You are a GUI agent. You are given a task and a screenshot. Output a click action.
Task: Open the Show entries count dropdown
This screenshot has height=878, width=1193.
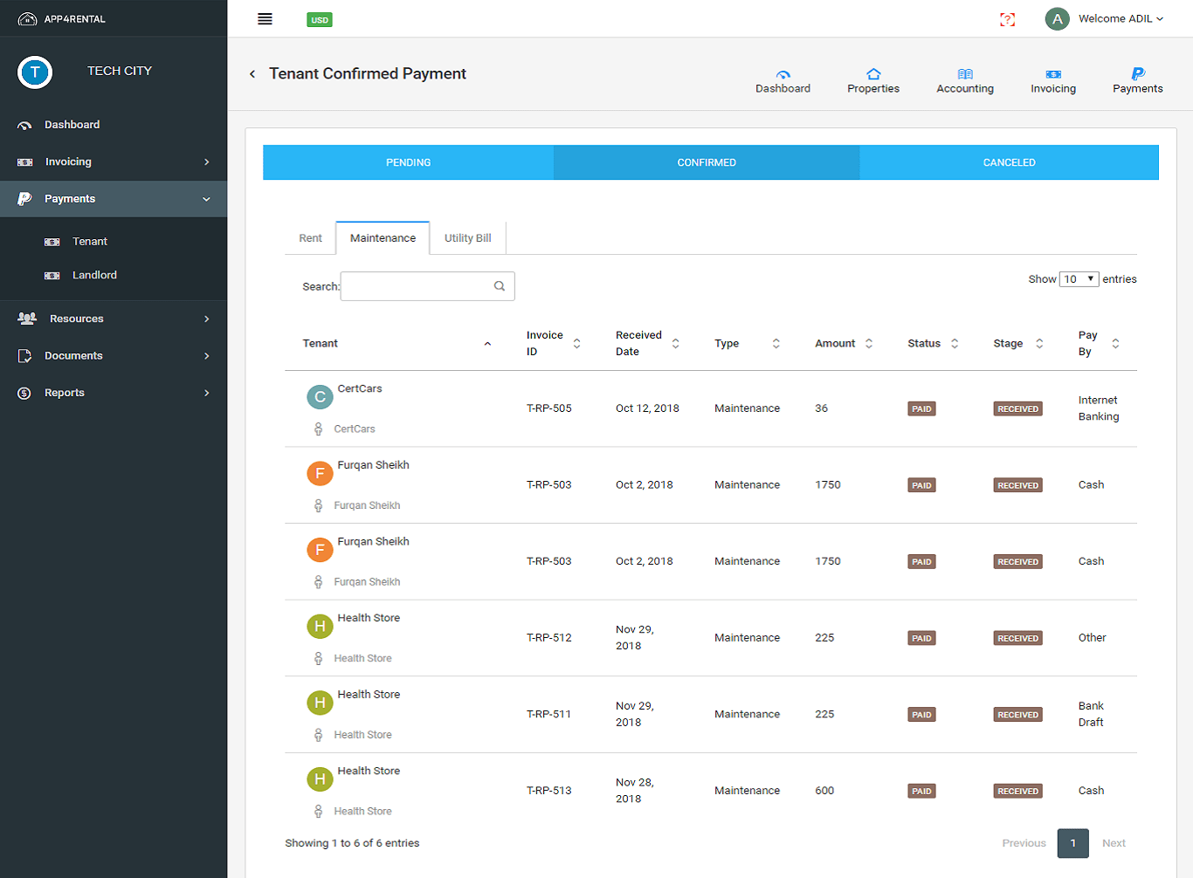pos(1079,279)
